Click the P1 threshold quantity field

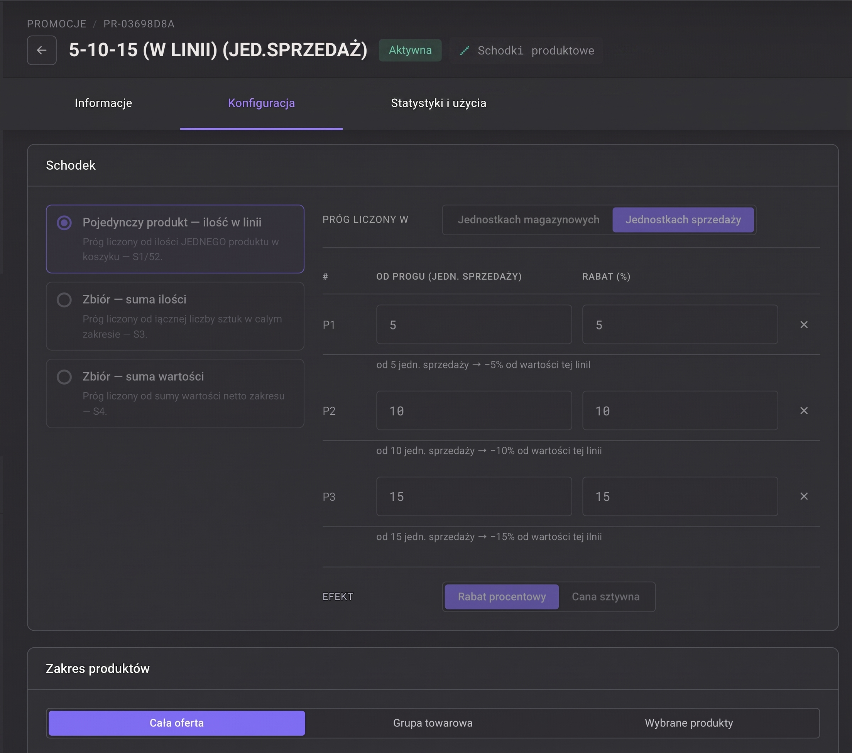pos(474,325)
